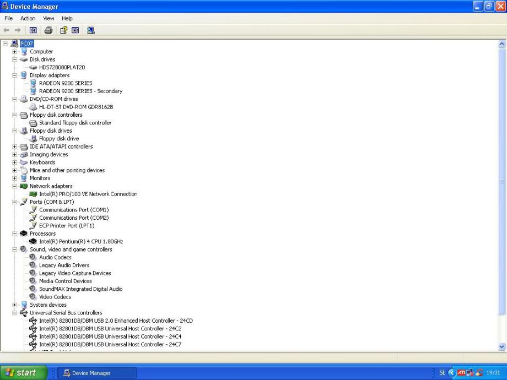Open the Action menu
The image size is (507, 380).
click(x=28, y=18)
